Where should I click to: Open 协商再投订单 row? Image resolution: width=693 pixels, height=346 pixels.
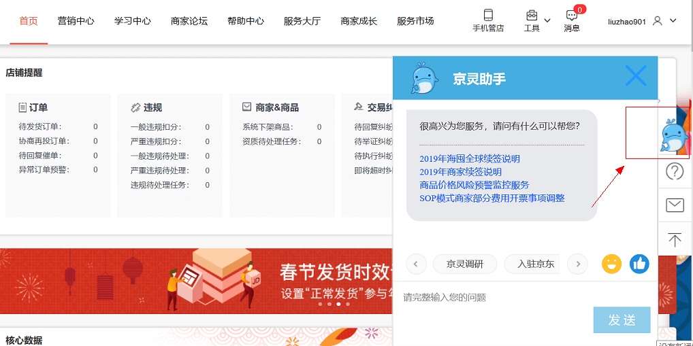58,141
